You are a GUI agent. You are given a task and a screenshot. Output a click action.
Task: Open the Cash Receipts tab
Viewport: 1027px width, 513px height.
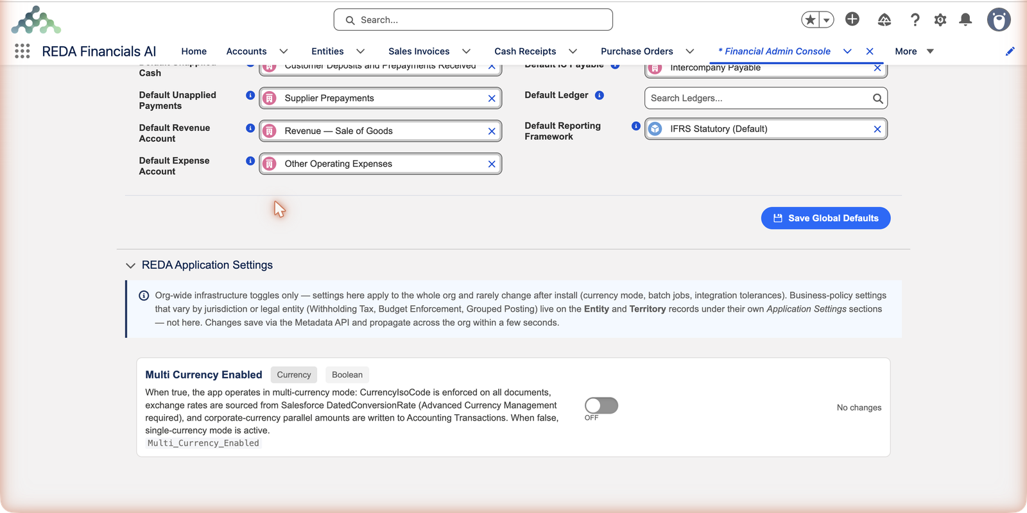coord(525,51)
